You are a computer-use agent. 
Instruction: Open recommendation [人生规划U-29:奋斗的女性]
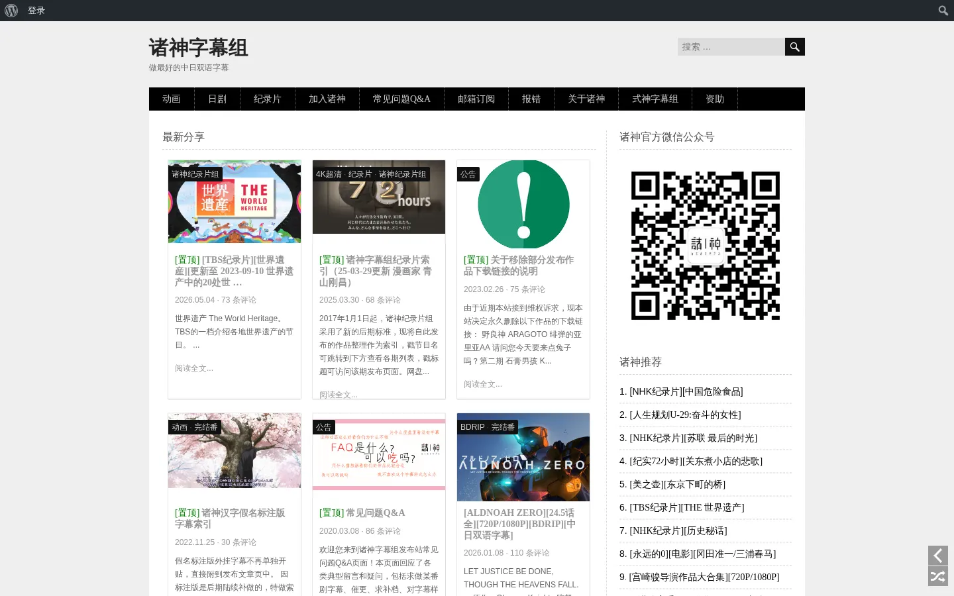coord(685,415)
